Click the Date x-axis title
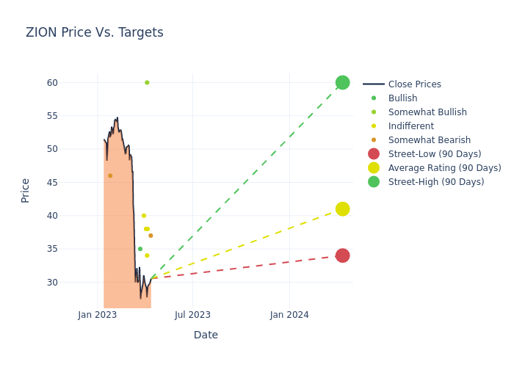514x367 pixels. click(x=206, y=335)
